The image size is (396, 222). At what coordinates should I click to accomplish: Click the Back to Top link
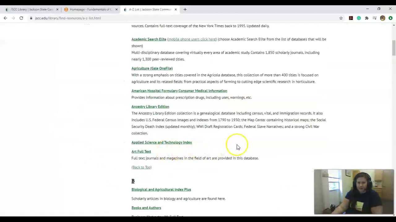click(141, 167)
